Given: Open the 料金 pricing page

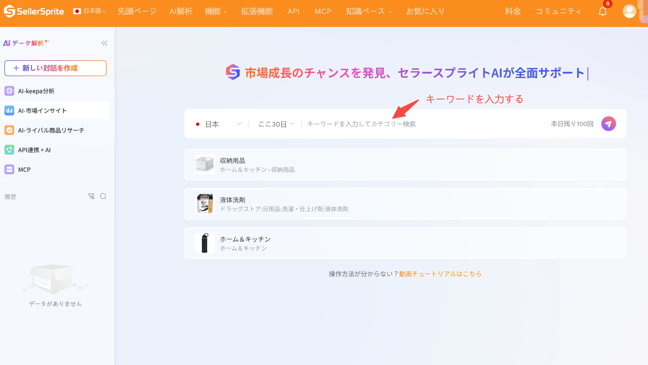Looking at the screenshot, I should click(x=513, y=11).
